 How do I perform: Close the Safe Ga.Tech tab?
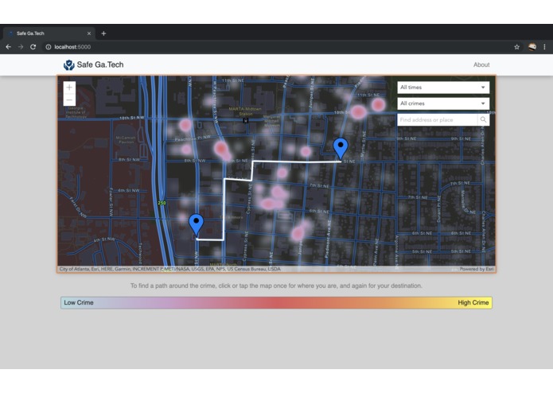pyautogui.click(x=89, y=33)
